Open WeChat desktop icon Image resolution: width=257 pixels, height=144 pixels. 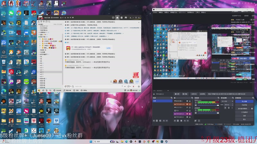tap(11, 13)
